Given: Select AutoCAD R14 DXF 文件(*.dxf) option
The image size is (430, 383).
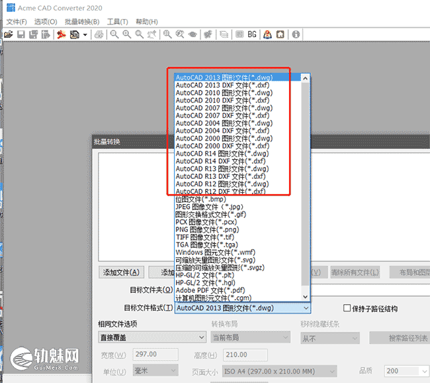Looking at the screenshot, I should (237, 161).
